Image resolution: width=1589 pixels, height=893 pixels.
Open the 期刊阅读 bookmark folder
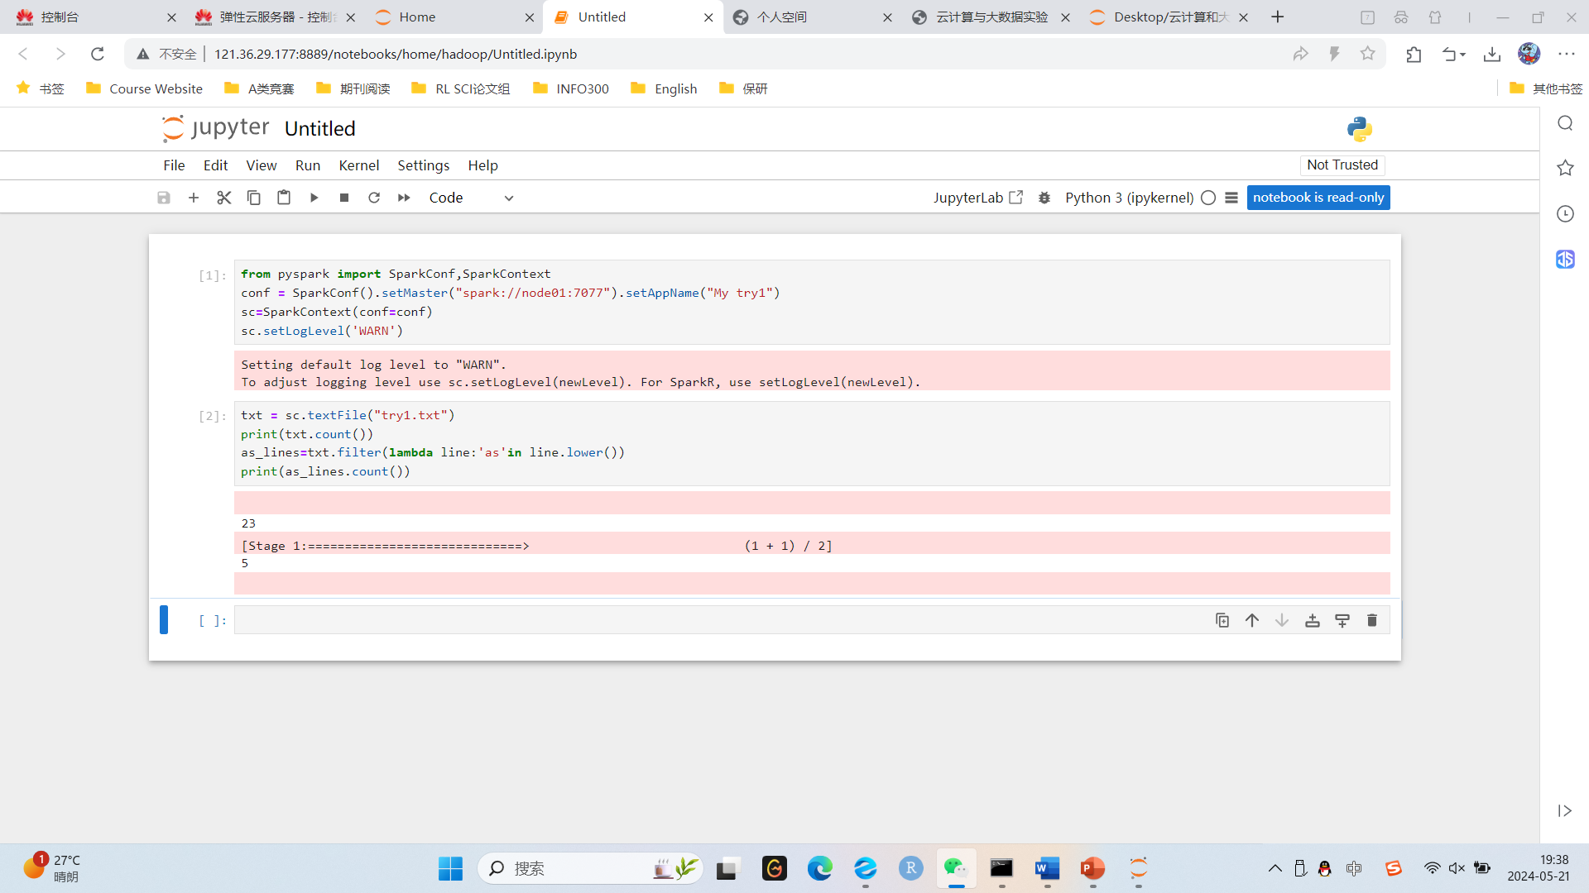(353, 88)
